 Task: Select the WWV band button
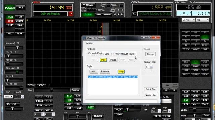tap(196, 49)
